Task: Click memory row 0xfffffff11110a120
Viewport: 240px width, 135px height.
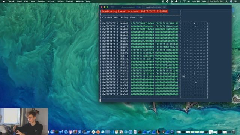Action: pyautogui.click(x=140, y=59)
